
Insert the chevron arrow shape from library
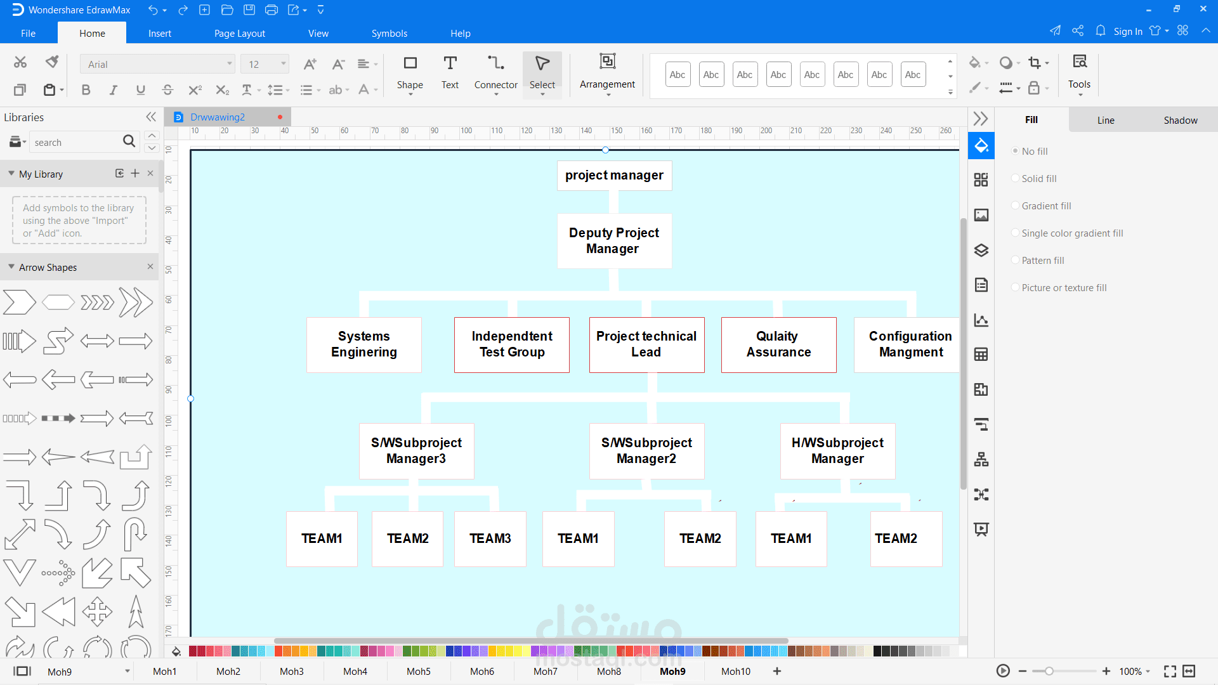click(x=20, y=303)
